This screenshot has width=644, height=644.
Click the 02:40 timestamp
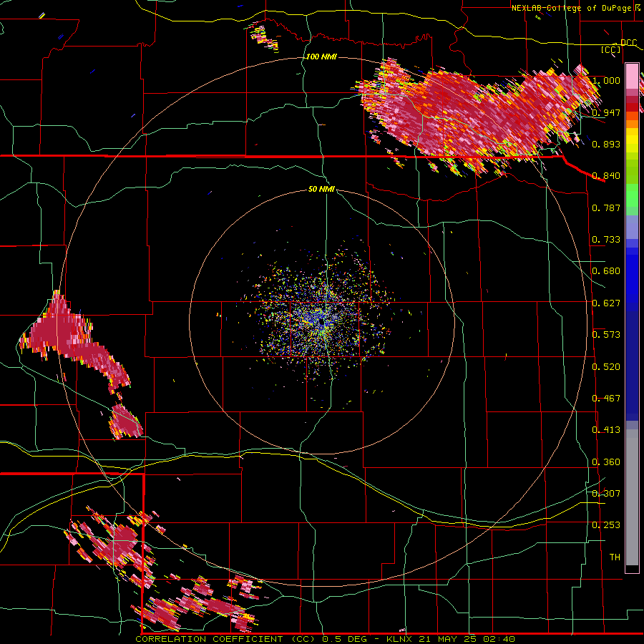(497, 639)
